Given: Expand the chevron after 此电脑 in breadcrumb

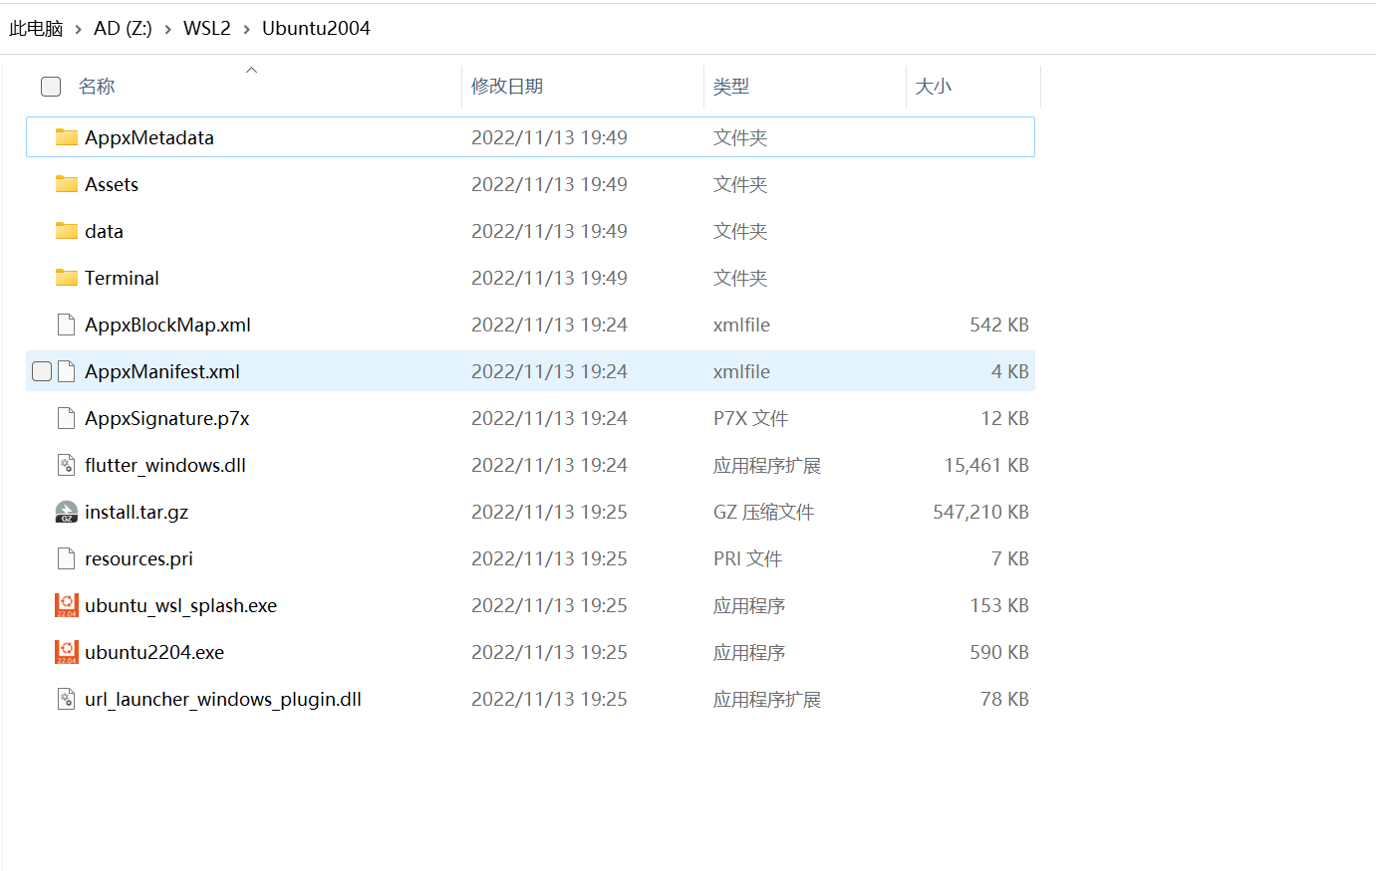Looking at the screenshot, I should tap(78, 29).
